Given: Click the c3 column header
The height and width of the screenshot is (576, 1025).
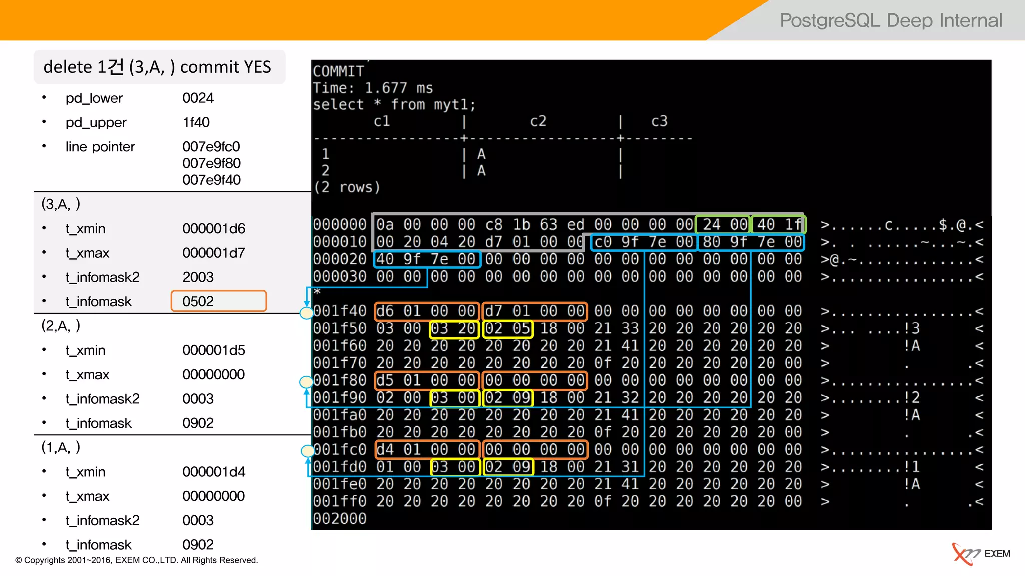Looking at the screenshot, I should (x=659, y=121).
